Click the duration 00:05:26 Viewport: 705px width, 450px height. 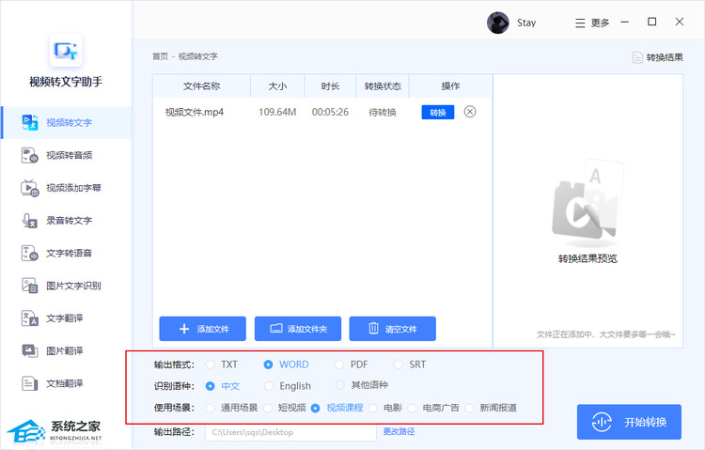[330, 112]
